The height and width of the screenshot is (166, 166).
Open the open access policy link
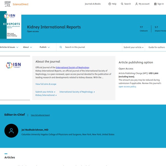[127, 87]
